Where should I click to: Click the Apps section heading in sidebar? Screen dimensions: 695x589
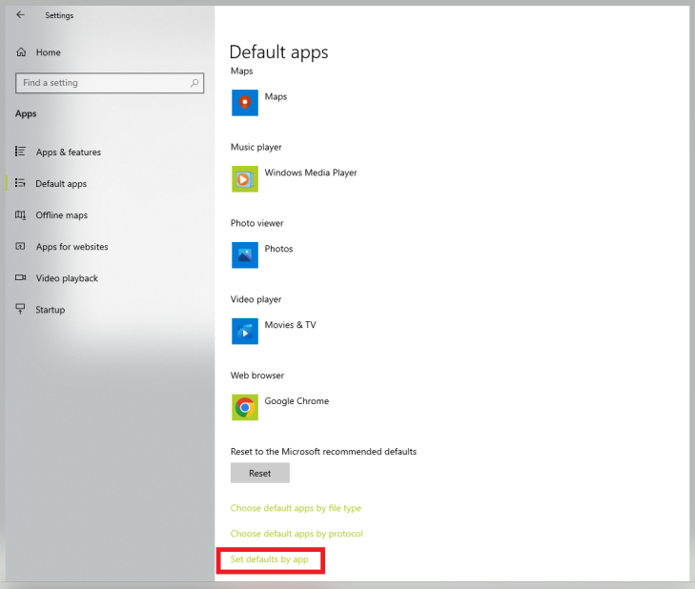[26, 114]
